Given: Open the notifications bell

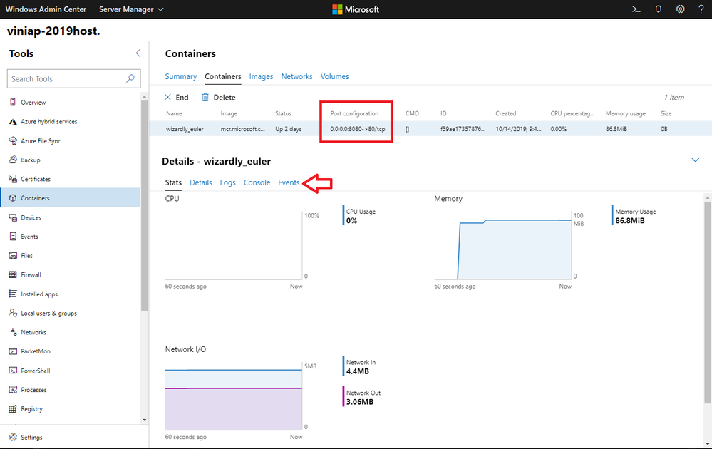Looking at the screenshot, I should point(658,9).
